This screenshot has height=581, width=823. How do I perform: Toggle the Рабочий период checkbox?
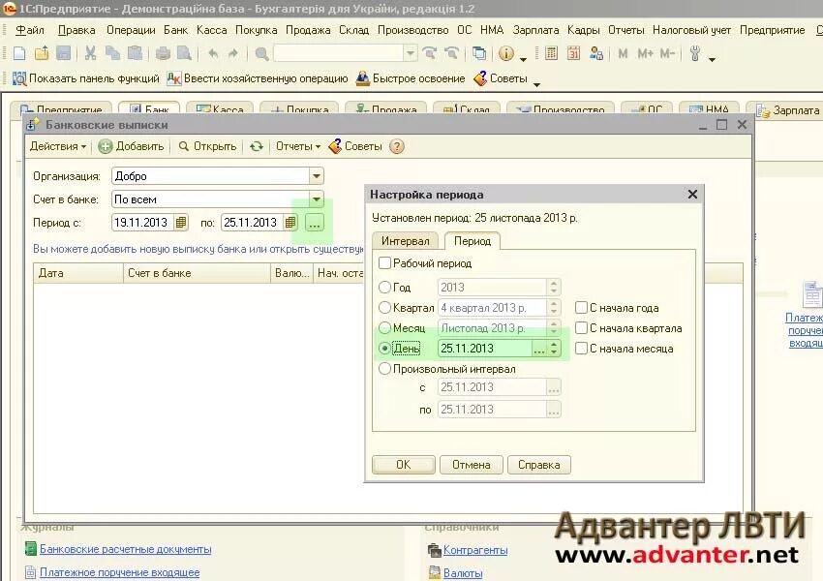click(384, 263)
